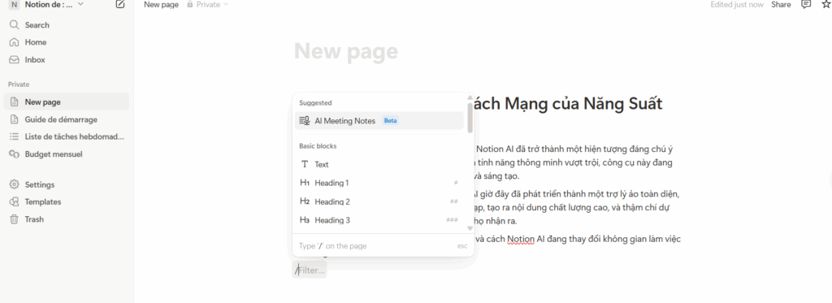Image resolution: width=832 pixels, height=303 pixels.
Task: Click the heading ending in Năng Suất
Action: [568, 103]
